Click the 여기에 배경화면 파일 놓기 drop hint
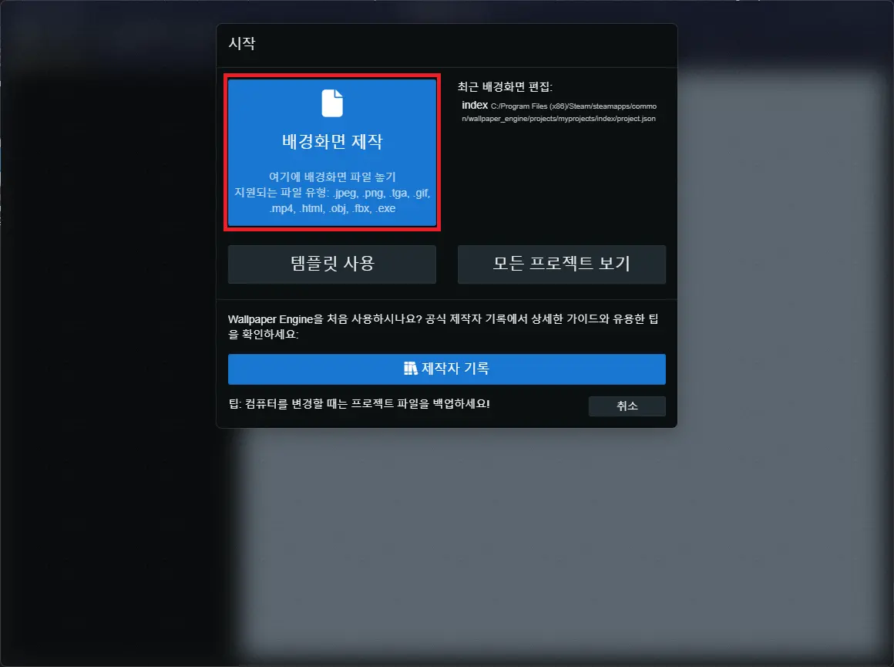 point(332,177)
